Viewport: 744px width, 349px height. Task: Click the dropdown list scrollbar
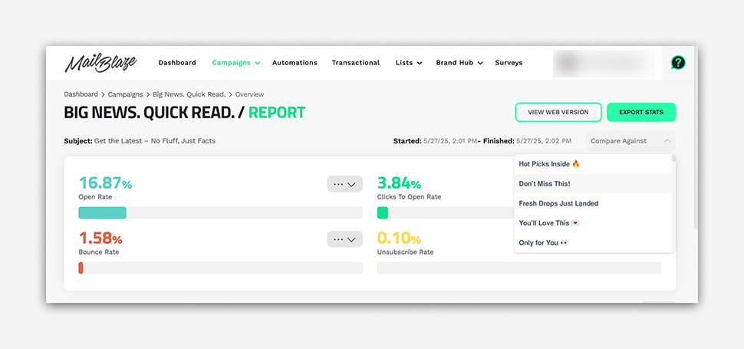point(673,158)
